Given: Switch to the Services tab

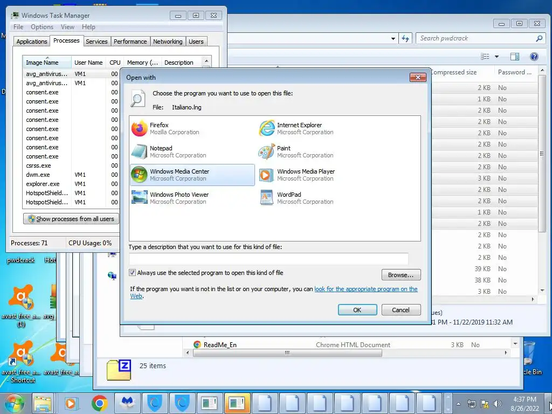Looking at the screenshot, I should [x=96, y=42].
